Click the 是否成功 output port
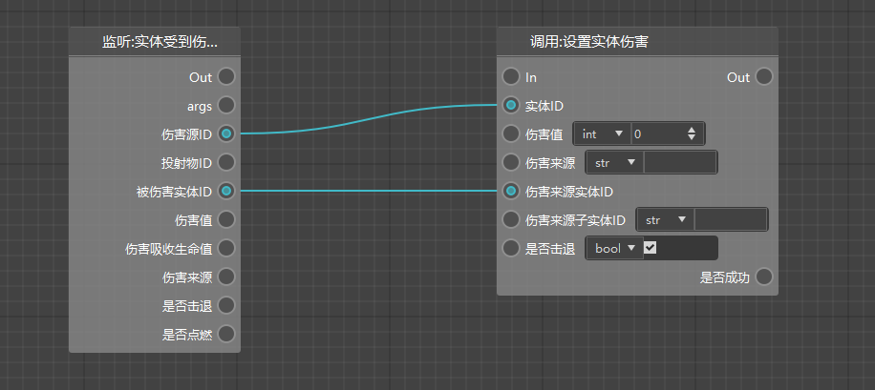Image resolution: width=875 pixels, height=390 pixels. click(x=764, y=277)
